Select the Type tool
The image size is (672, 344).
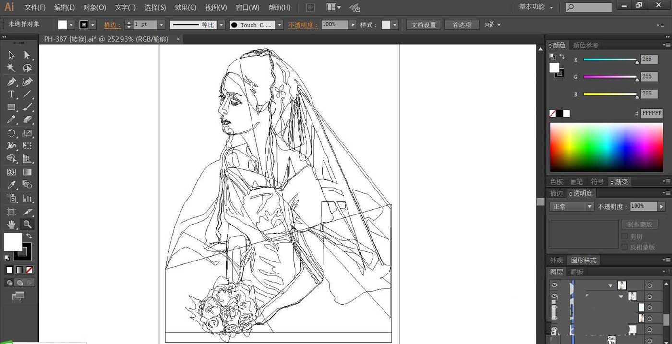point(12,94)
